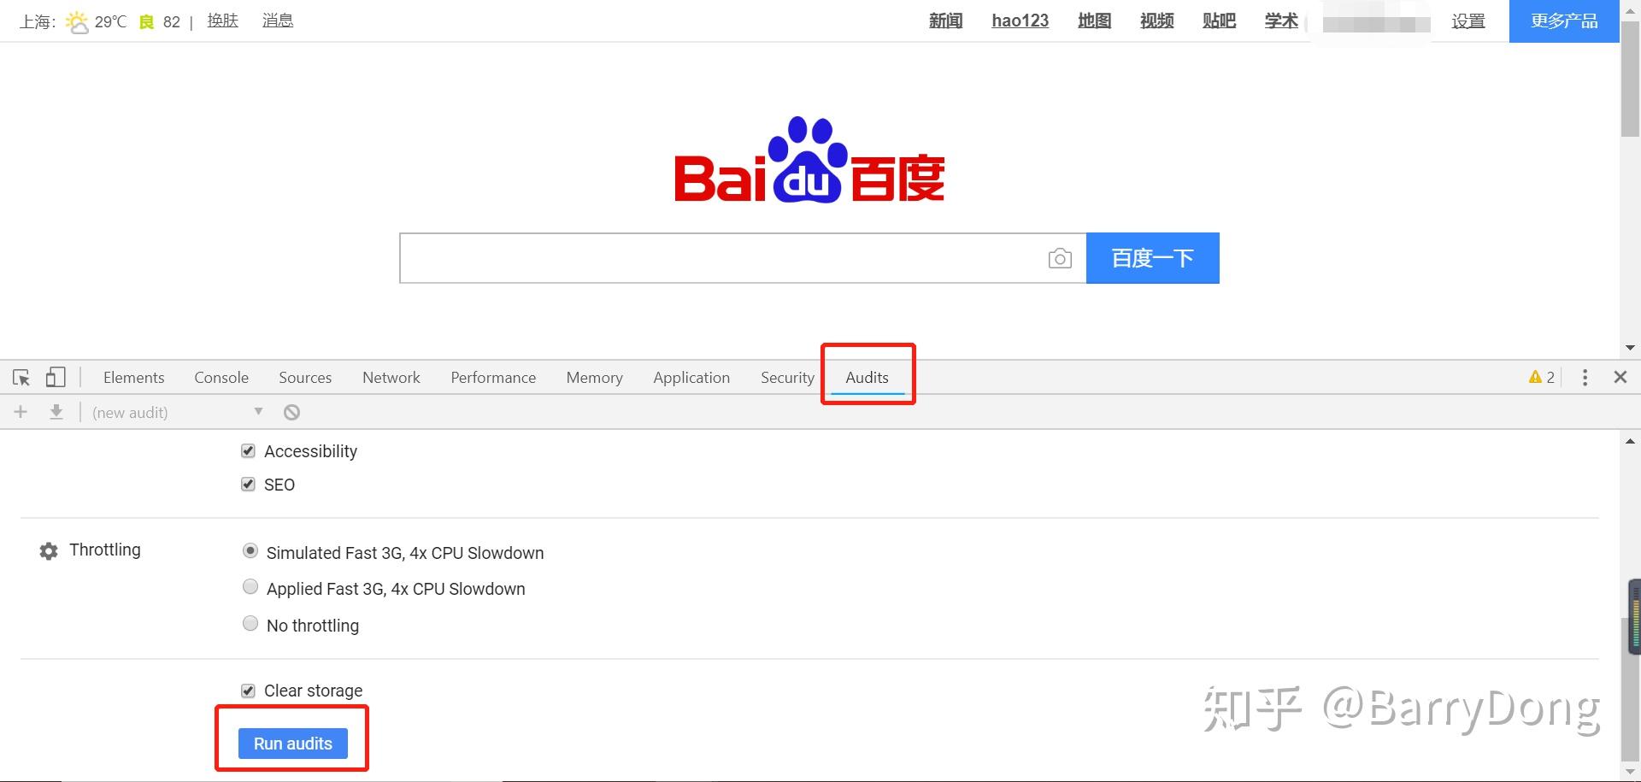Toggle the device toolbar icon
Screen dimensions: 1641x782
[x=56, y=377]
